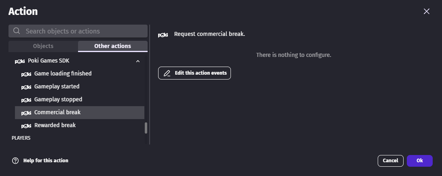Click Poki icon beside Game loading finished

tap(26, 74)
